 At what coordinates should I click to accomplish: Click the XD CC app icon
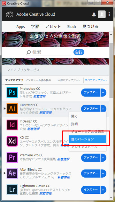pyautogui.click(x=12, y=141)
